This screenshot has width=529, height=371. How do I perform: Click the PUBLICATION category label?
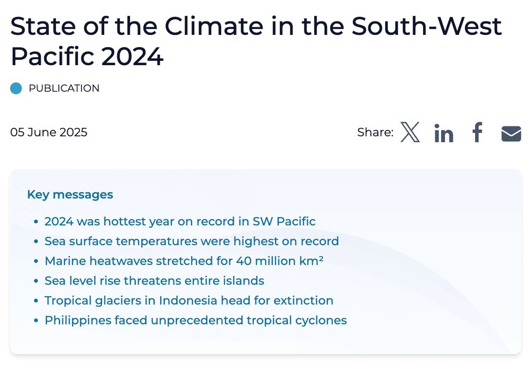tap(64, 88)
